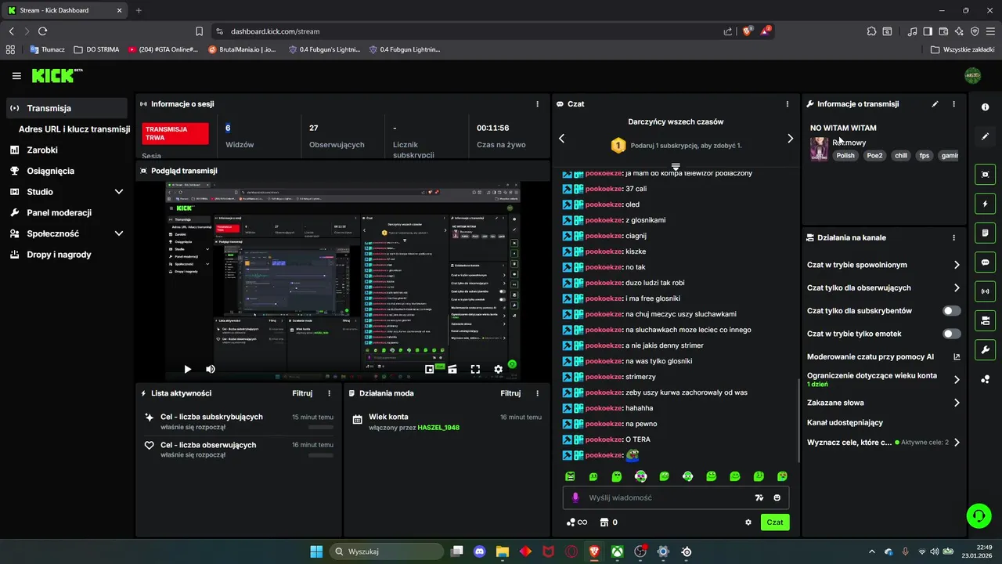This screenshot has width=1002, height=564.
Task: Toggle the broadcast signal widget icon in the sidebar
Action: [x=985, y=291]
